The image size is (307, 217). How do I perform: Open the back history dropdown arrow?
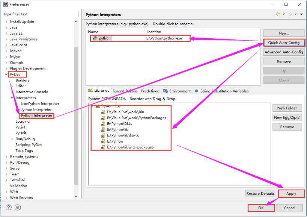point(284,14)
